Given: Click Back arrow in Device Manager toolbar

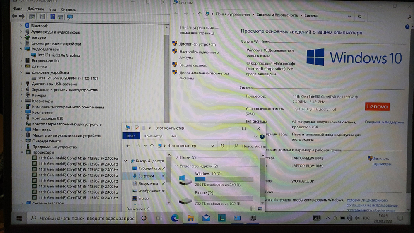Looking at the screenshot, I should (x=14, y=17).
